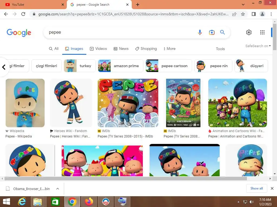Select the düşyeri suggestion chip
Viewport: 277px width, 207px height.
251,66
